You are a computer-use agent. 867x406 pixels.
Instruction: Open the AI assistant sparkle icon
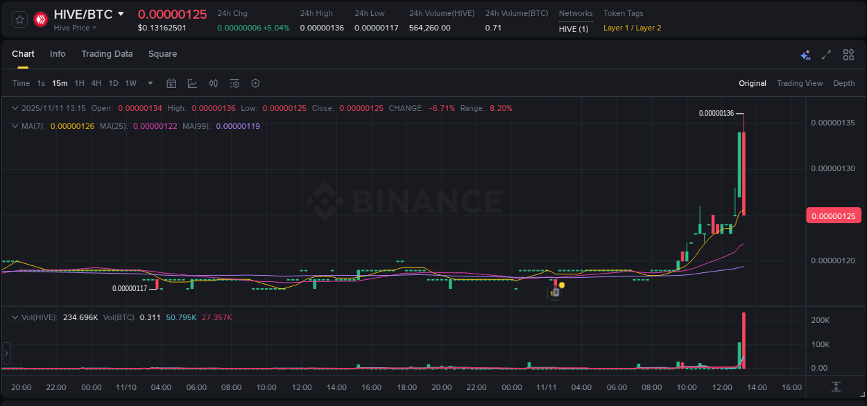(x=805, y=54)
